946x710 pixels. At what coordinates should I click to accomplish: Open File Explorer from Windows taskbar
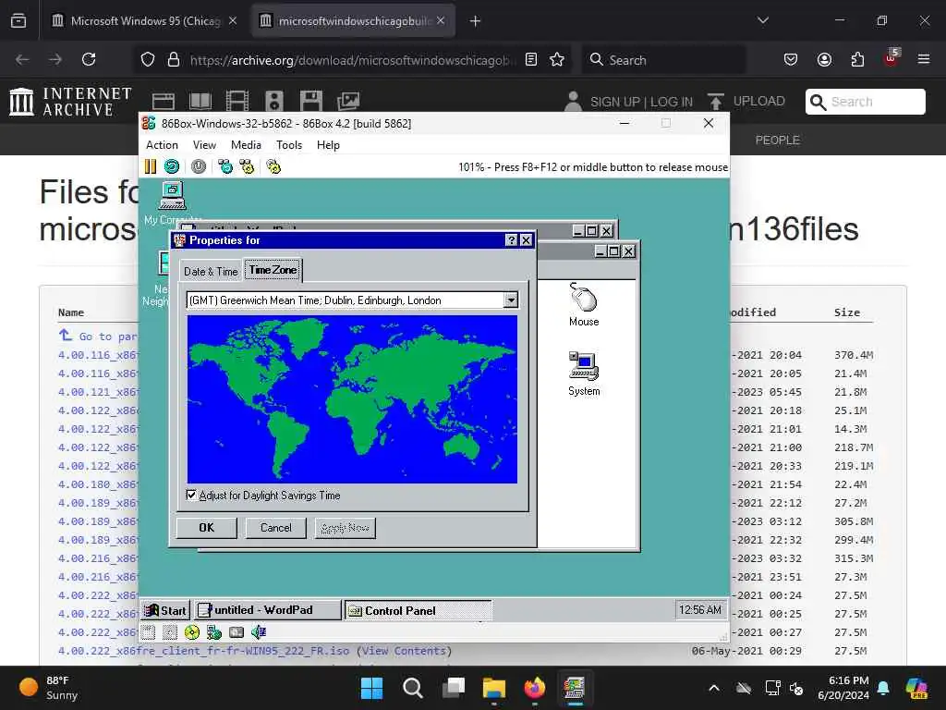[493, 688]
